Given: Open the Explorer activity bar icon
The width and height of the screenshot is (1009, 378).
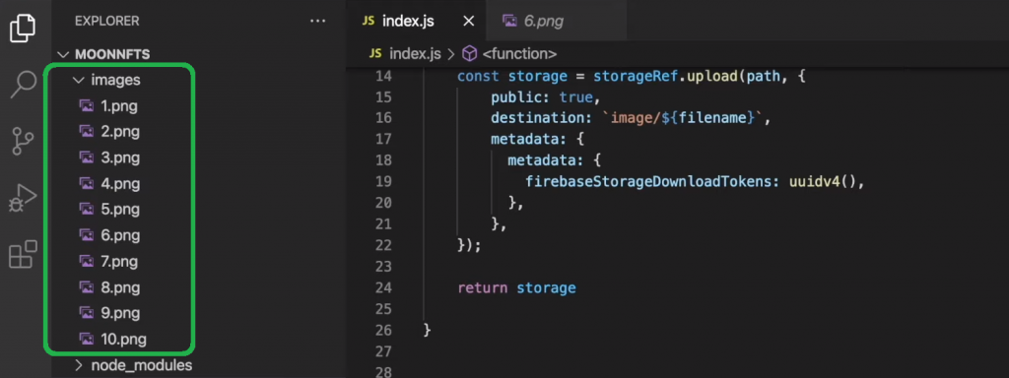Looking at the screenshot, I should pos(23,28).
